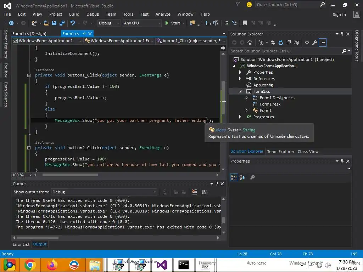Click the Find in Files toolbar icon
The height and width of the screenshot is (272, 363).
point(192,23)
